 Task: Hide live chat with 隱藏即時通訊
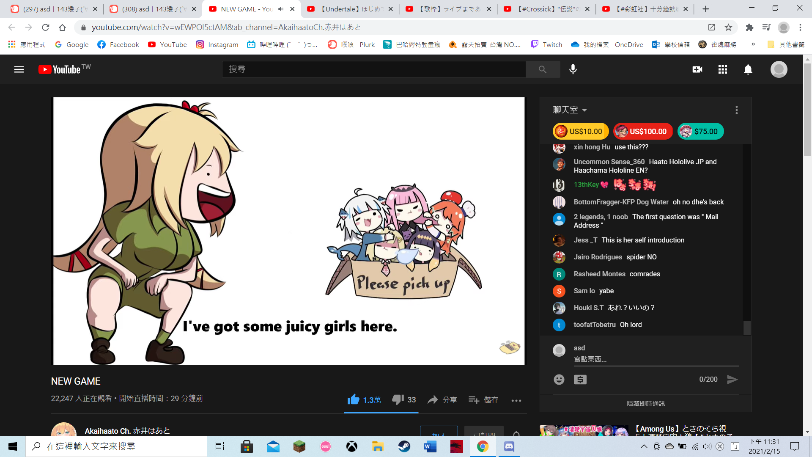[646, 404]
